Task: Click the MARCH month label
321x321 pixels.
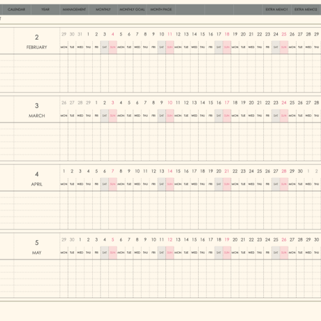Action: [x=37, y=116]
